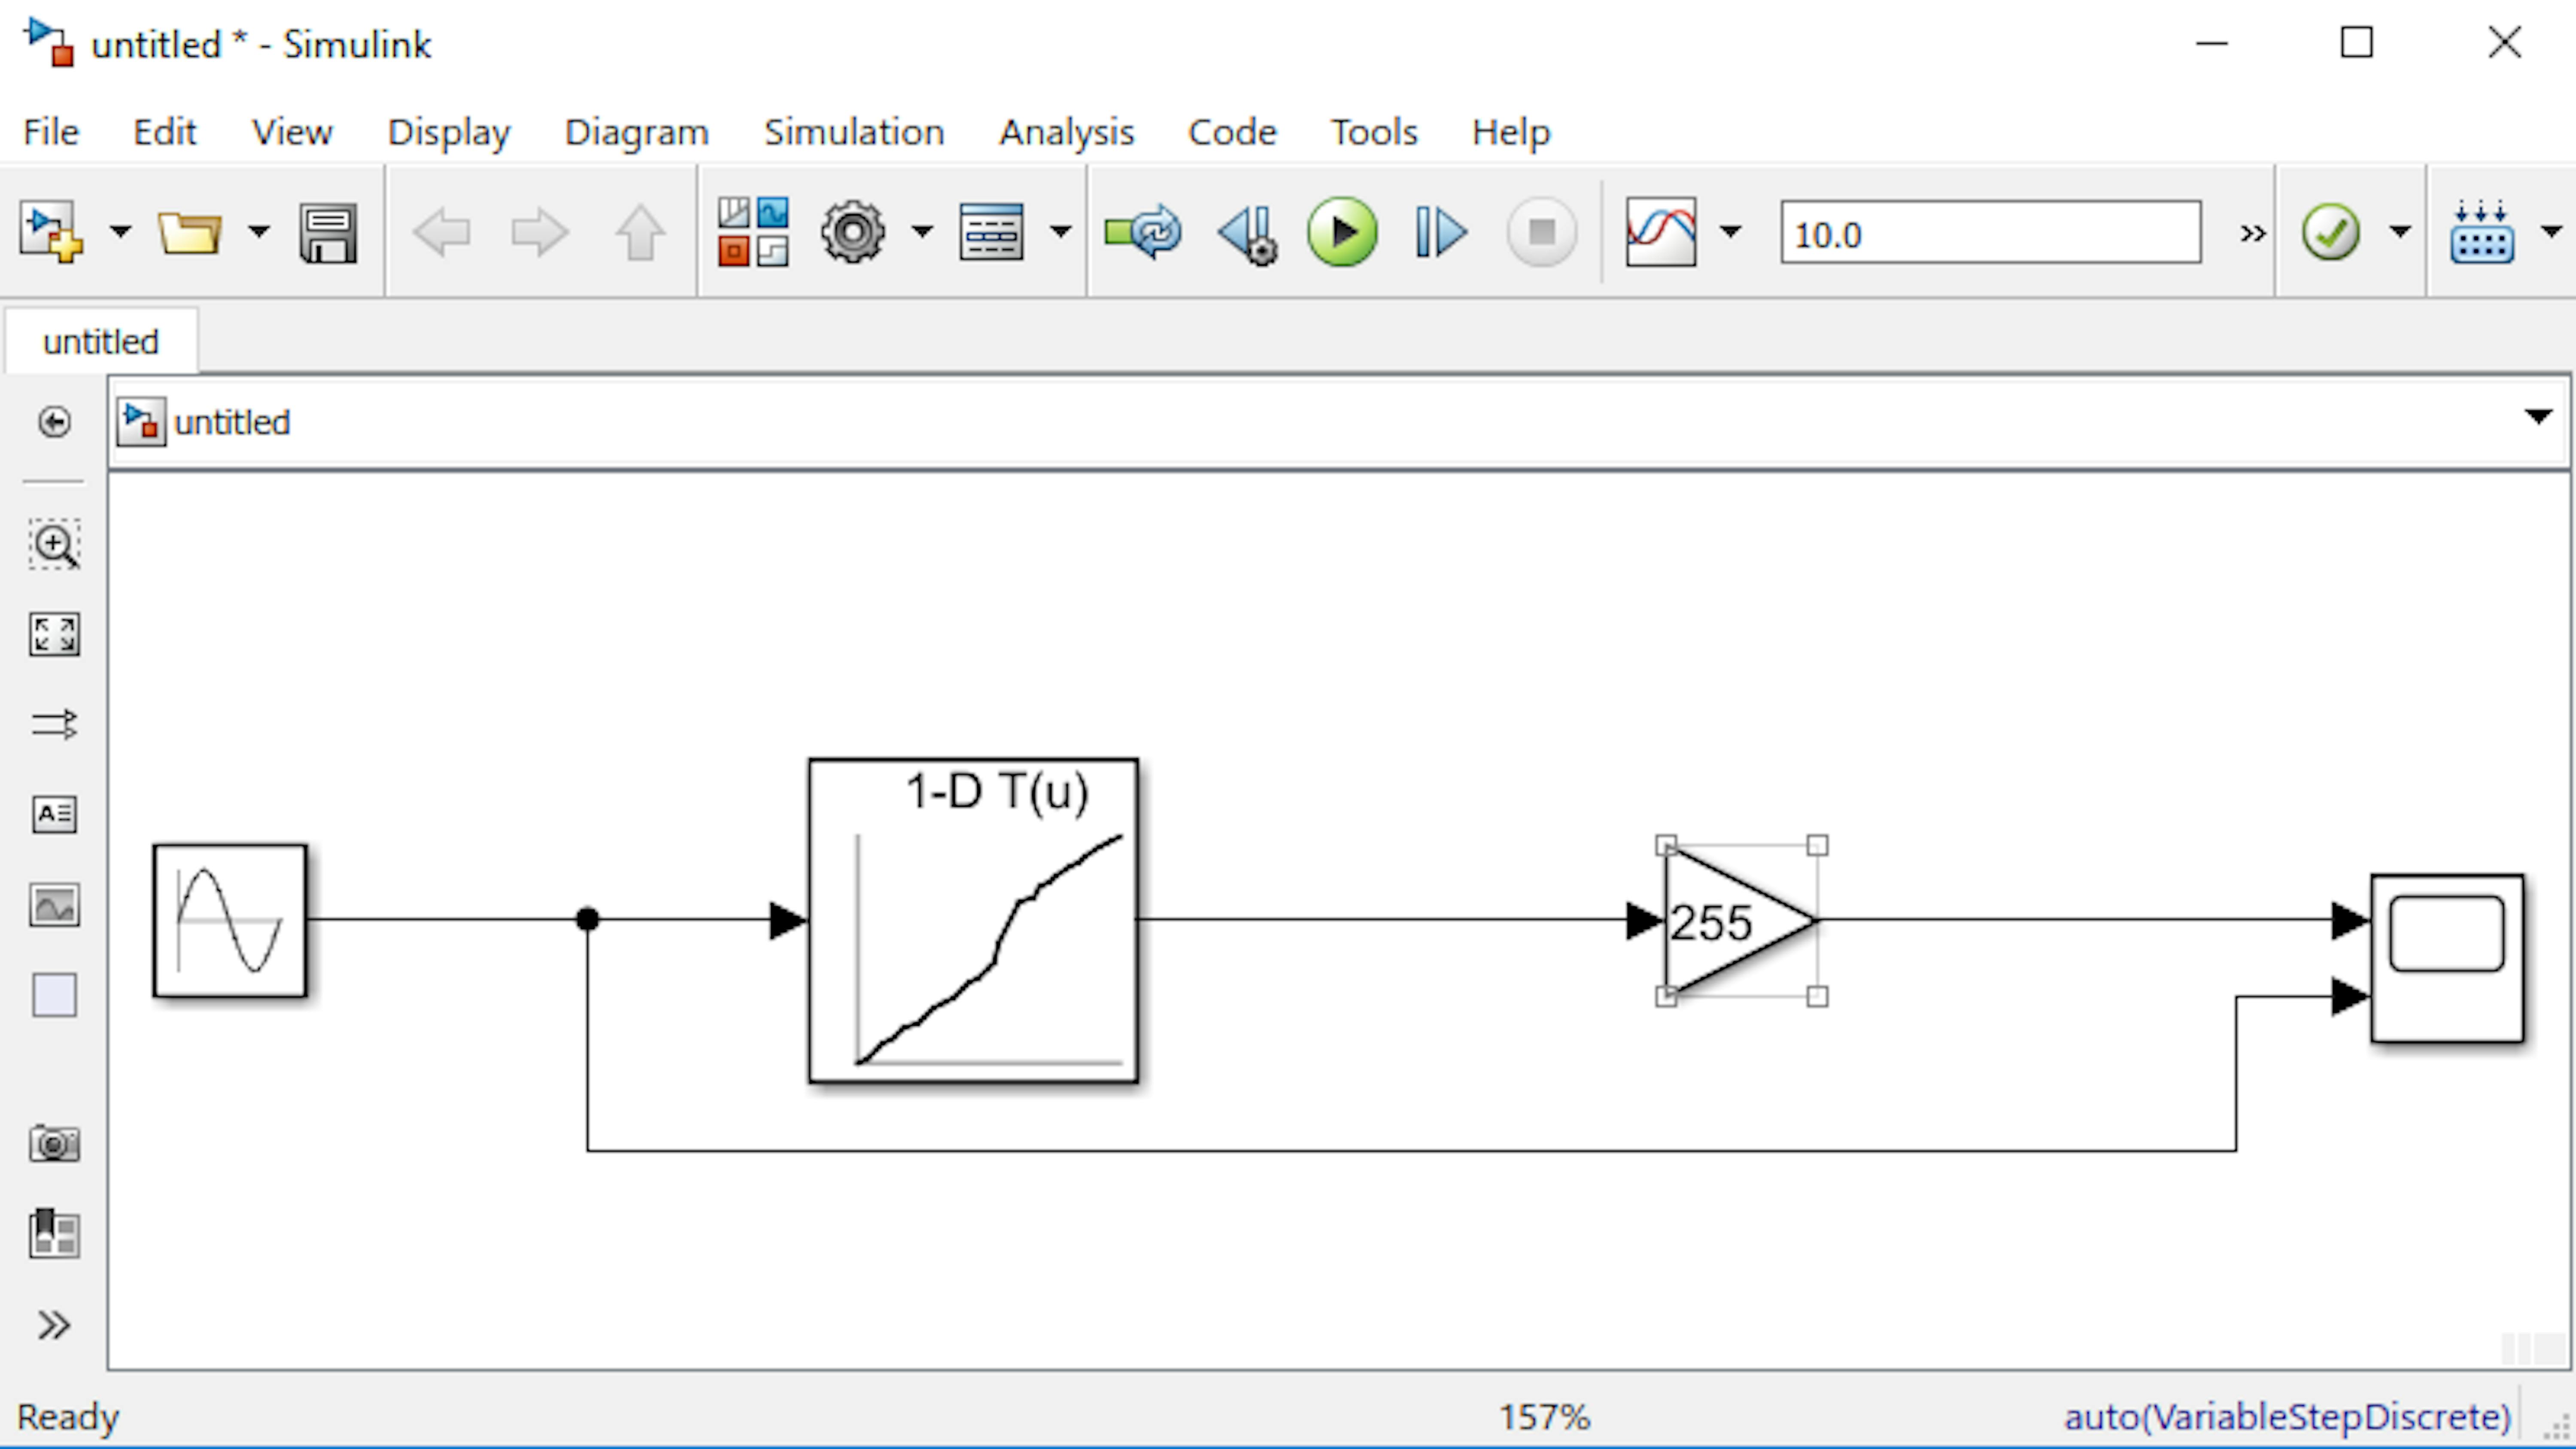Select the Annotation text tool

[x=54, y=814]
